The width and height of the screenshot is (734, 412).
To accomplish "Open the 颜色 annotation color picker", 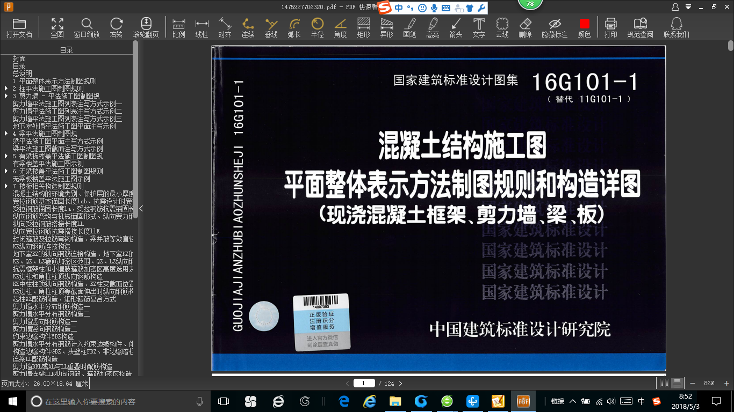I will tap(584, 27).
